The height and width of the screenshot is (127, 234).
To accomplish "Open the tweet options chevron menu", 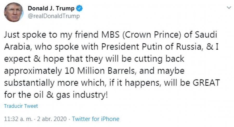I will [229, 8].
